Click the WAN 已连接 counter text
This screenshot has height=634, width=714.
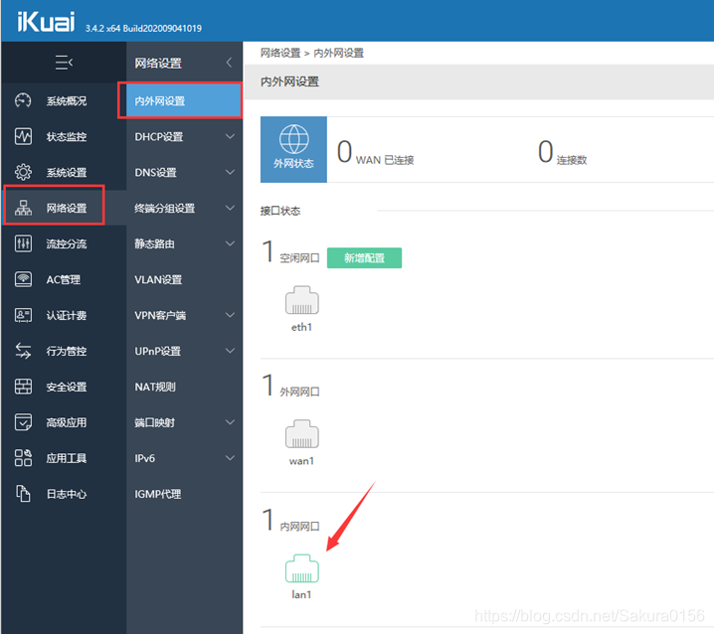385,160
